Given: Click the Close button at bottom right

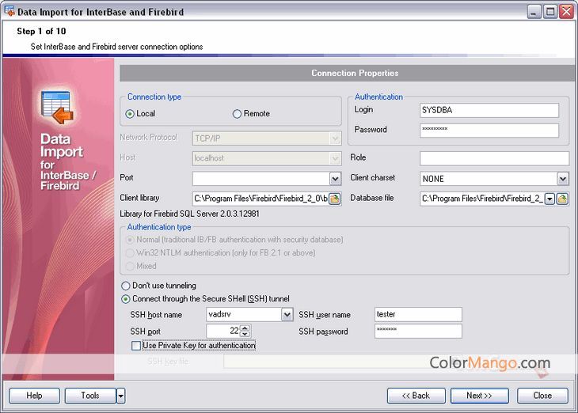Looking at the screenshot, I should pos(542,396).
